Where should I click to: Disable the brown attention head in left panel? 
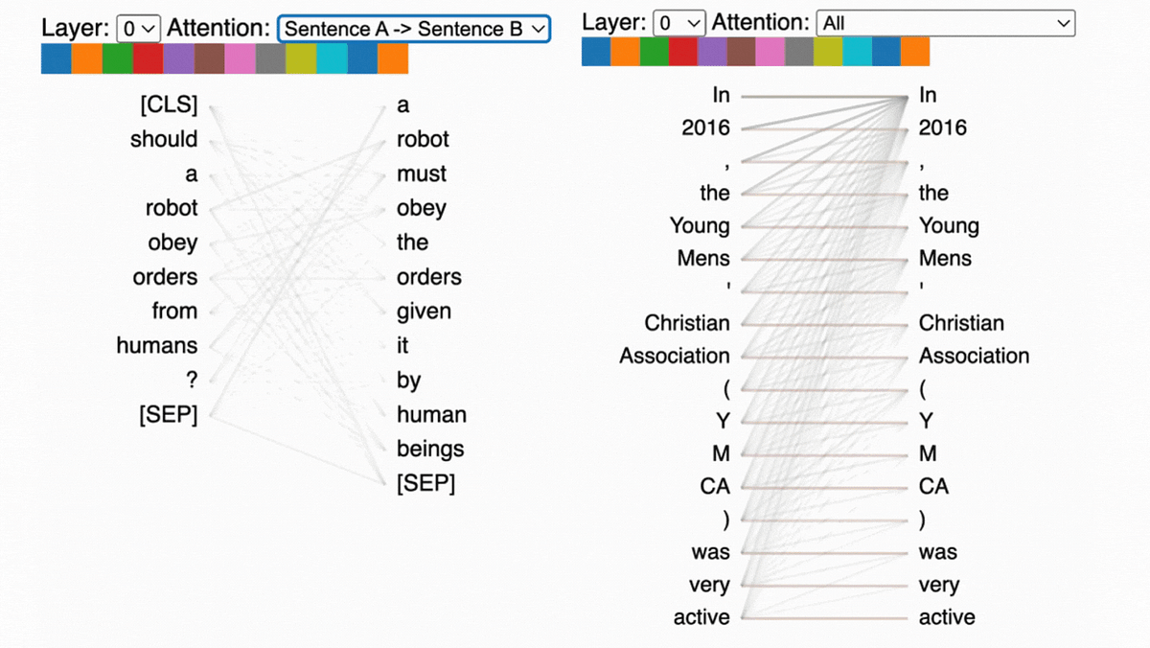tap(209, 58)
